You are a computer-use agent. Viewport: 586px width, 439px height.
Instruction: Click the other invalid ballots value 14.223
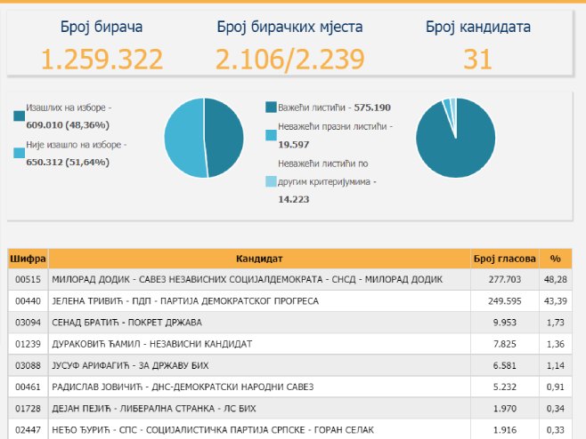pos(294,200)
